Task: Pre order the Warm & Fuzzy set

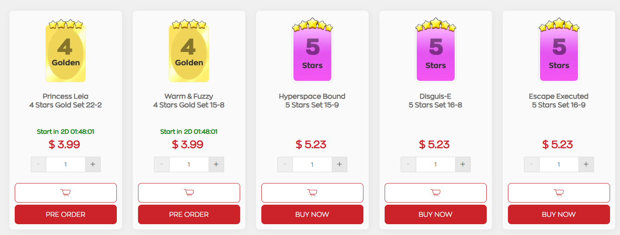Action: [x=189, y=215]
